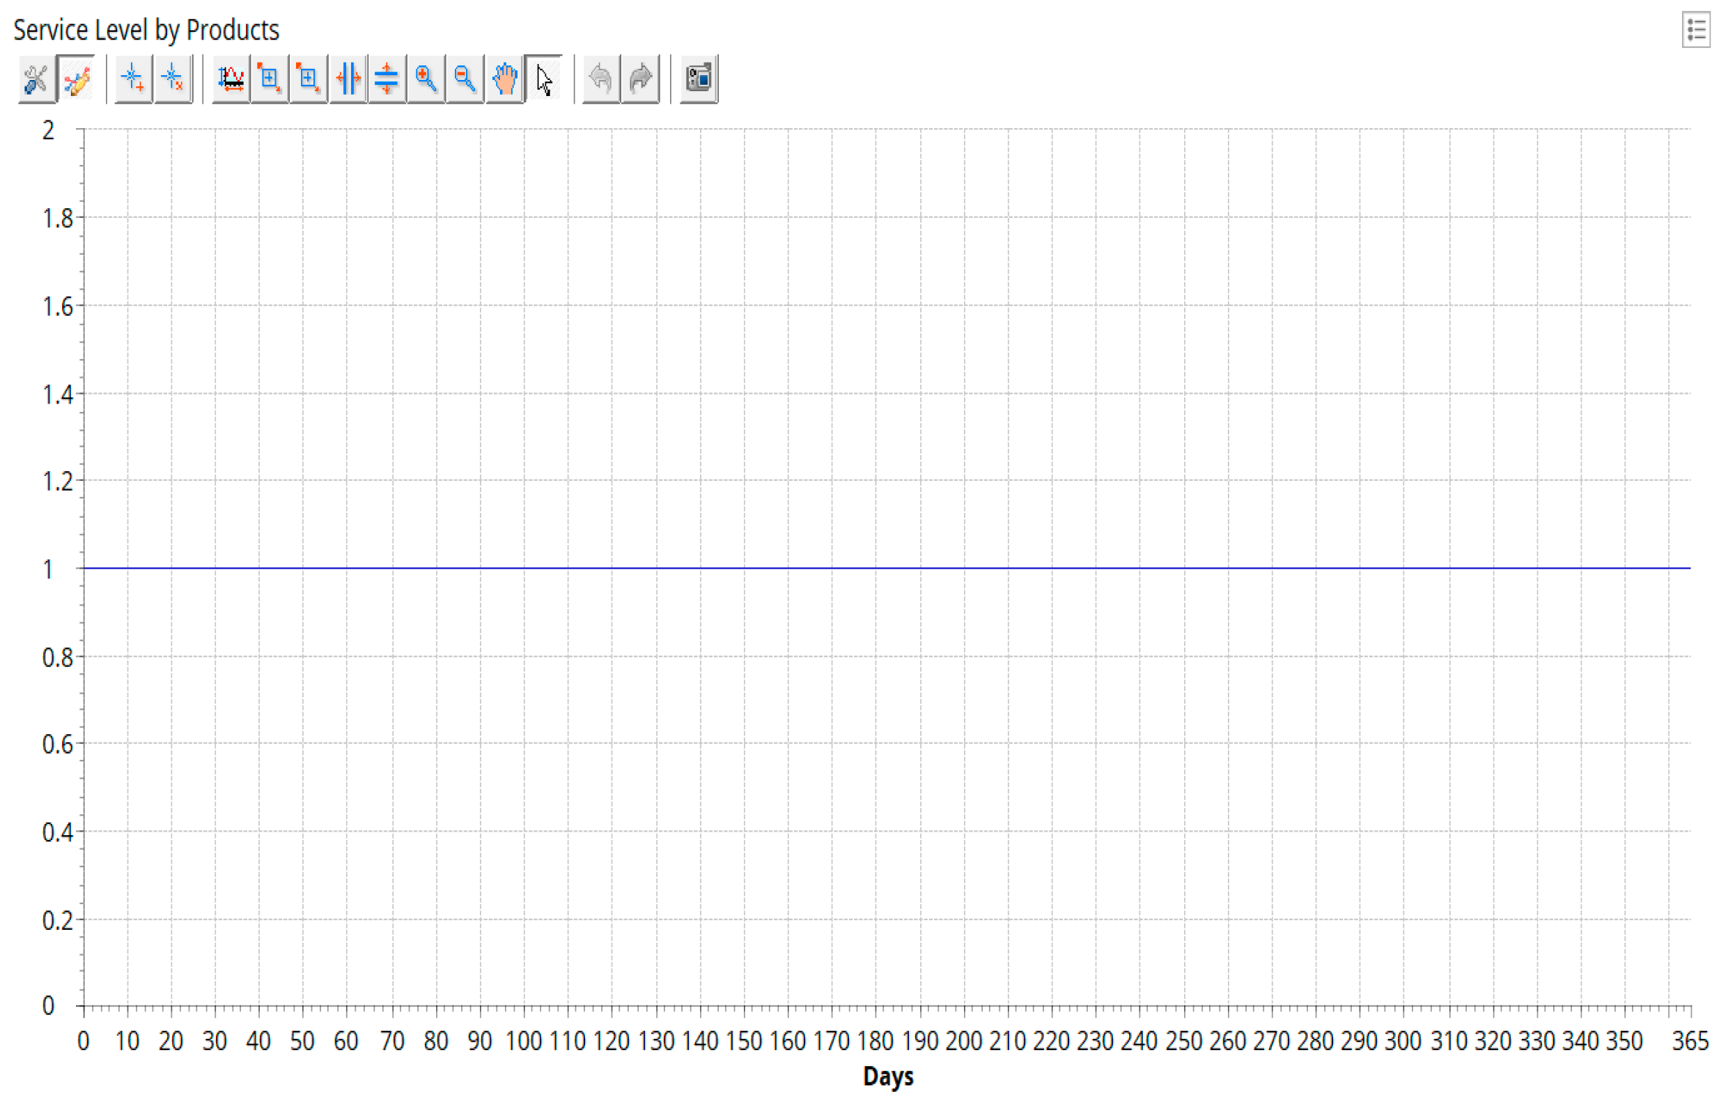Click the remove data cursor icon
The width and height of the screenshot is (1728, 1101).
[x=173, y=79]
